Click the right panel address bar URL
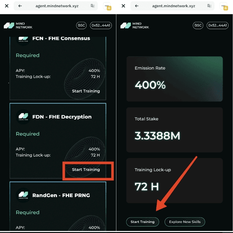233x233 pixels. click(x=174, y=6)
